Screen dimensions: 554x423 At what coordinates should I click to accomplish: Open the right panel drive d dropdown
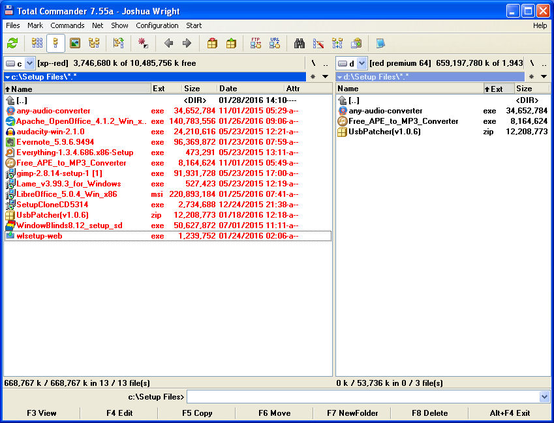coord(362,63)
